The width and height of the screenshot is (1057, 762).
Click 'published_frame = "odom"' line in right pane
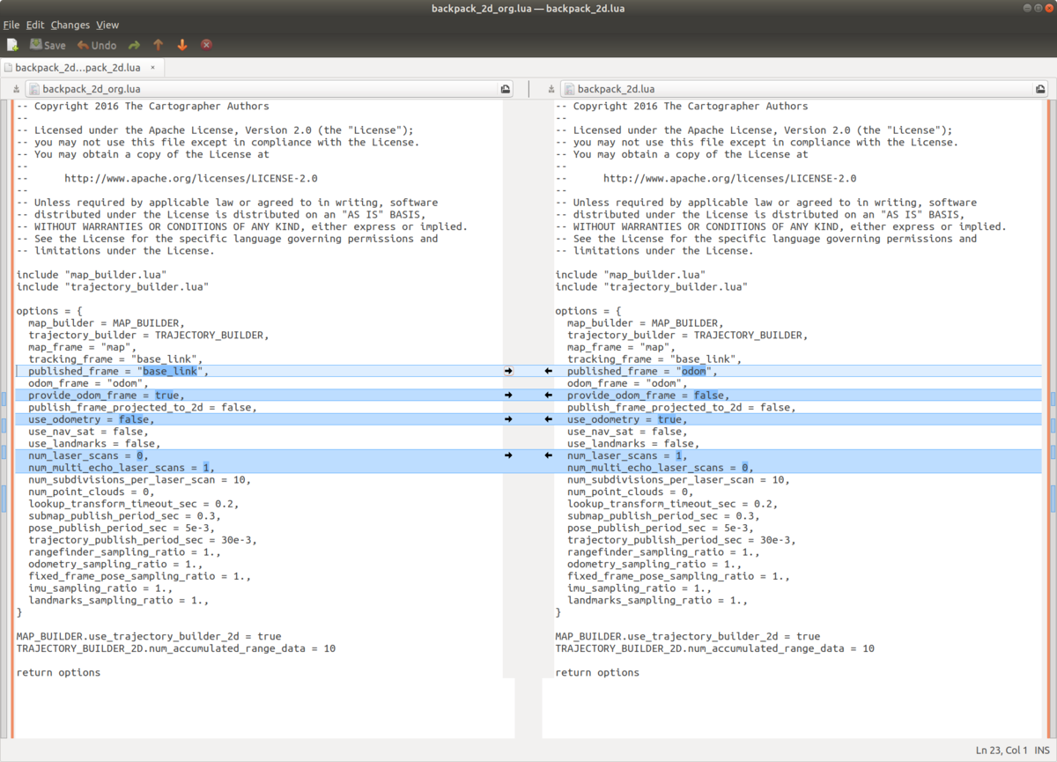coord(642,371)
